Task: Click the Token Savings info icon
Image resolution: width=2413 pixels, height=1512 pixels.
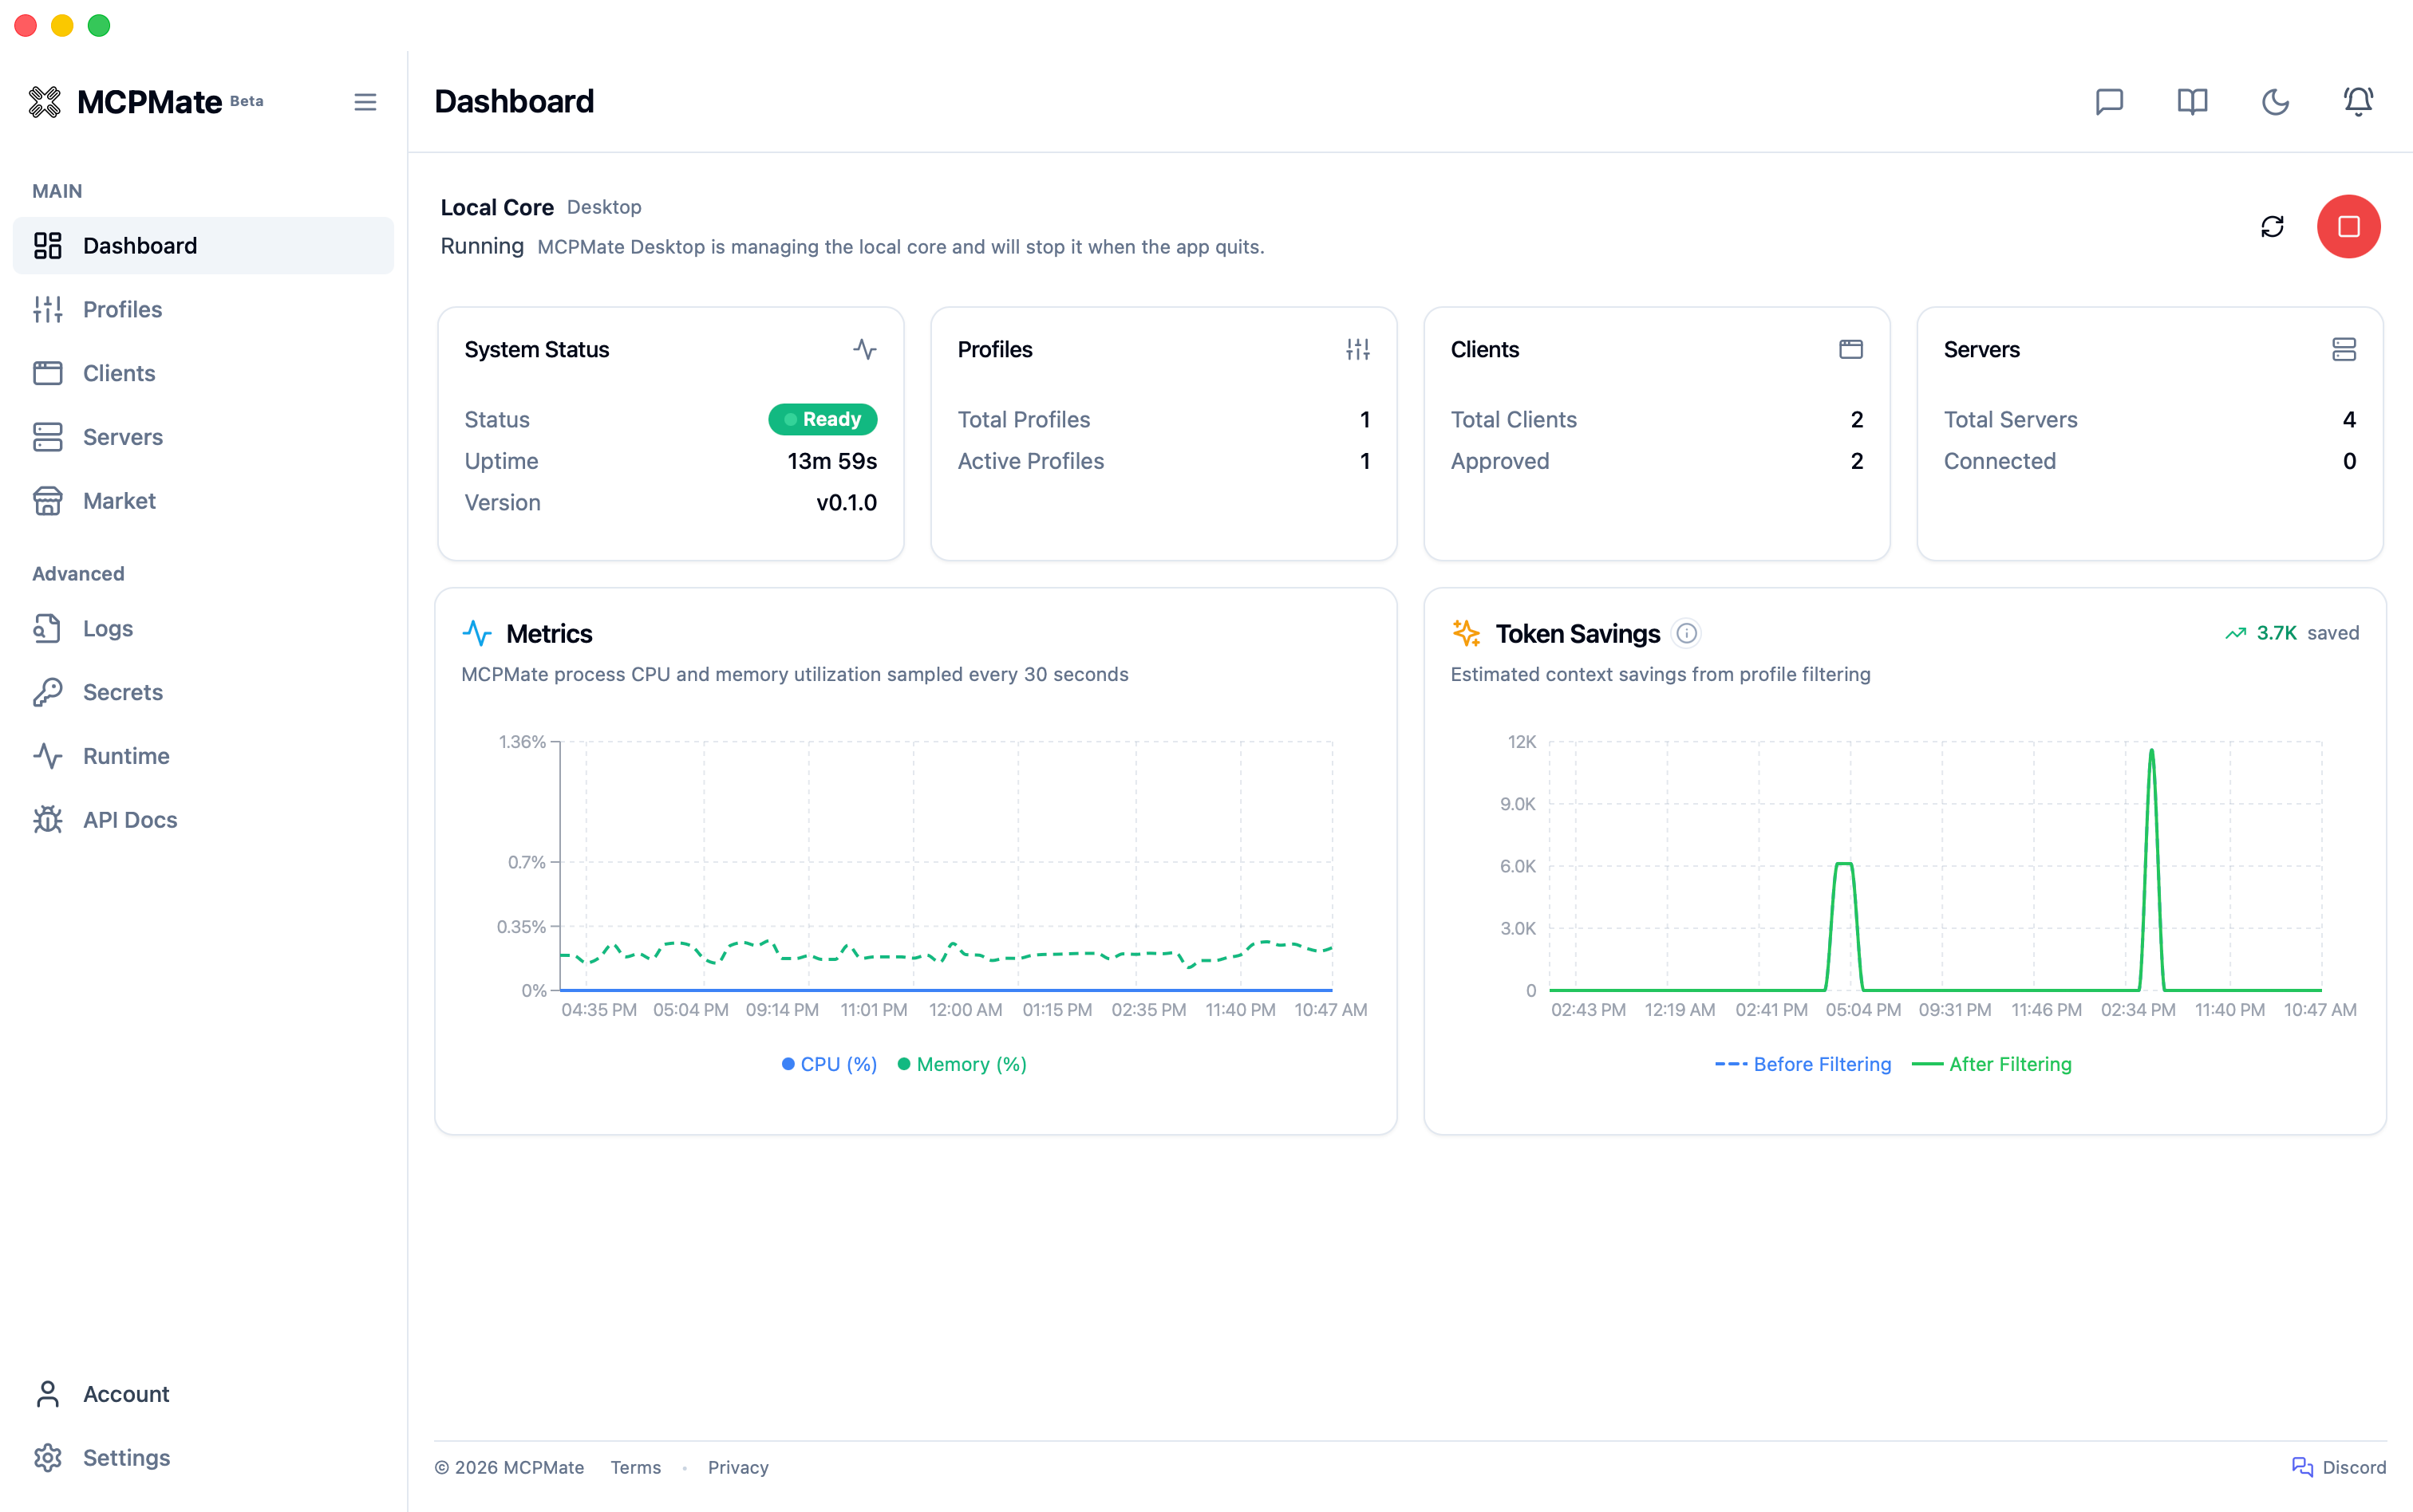Action: 1687,633
